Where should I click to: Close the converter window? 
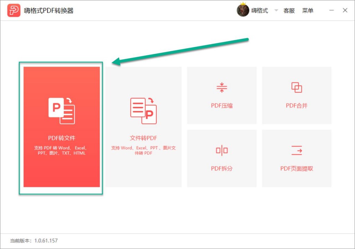pyautogui.click(x=345, y=10)
